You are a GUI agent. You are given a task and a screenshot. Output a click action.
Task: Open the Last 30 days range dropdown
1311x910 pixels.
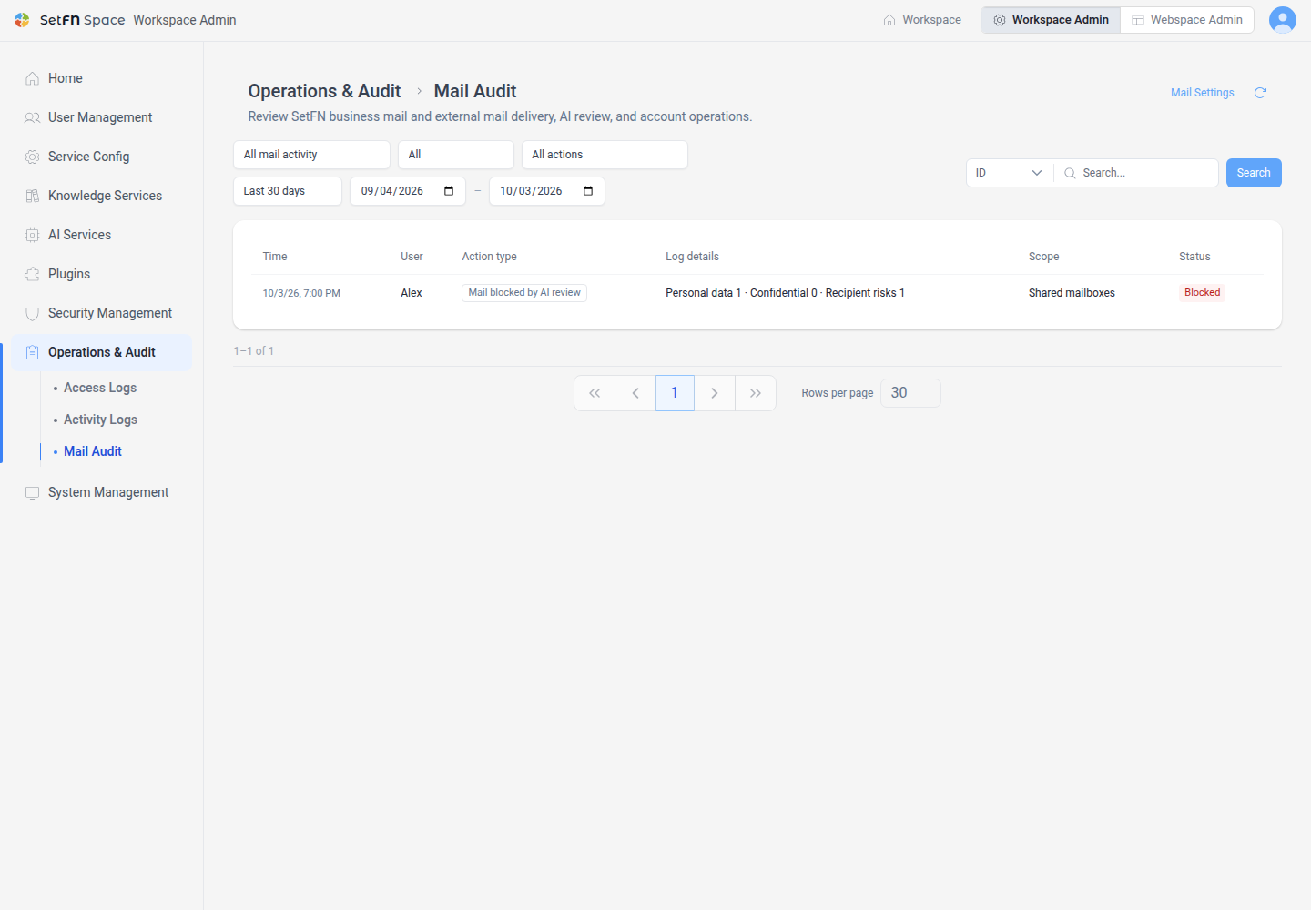[288, 191]
